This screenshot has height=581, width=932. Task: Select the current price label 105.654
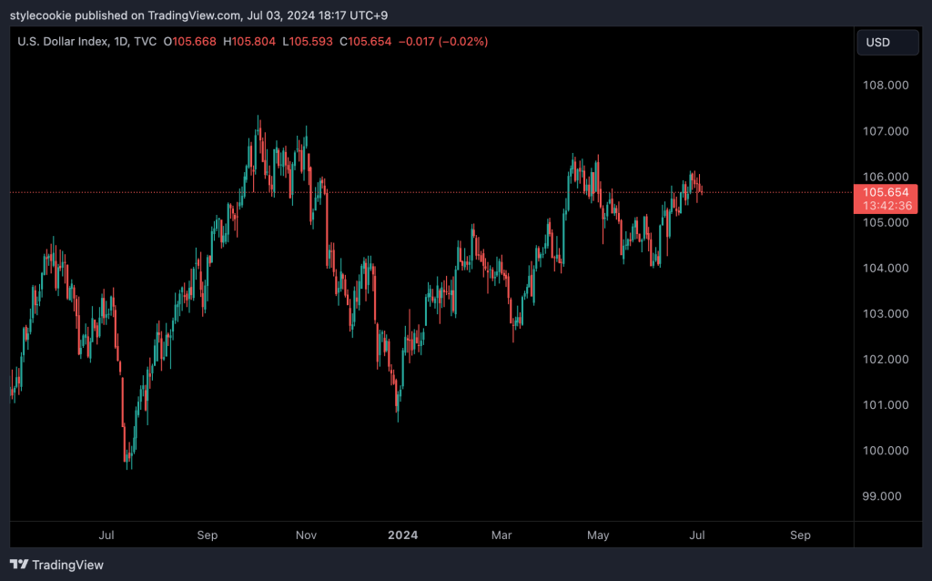pos(886,192)
